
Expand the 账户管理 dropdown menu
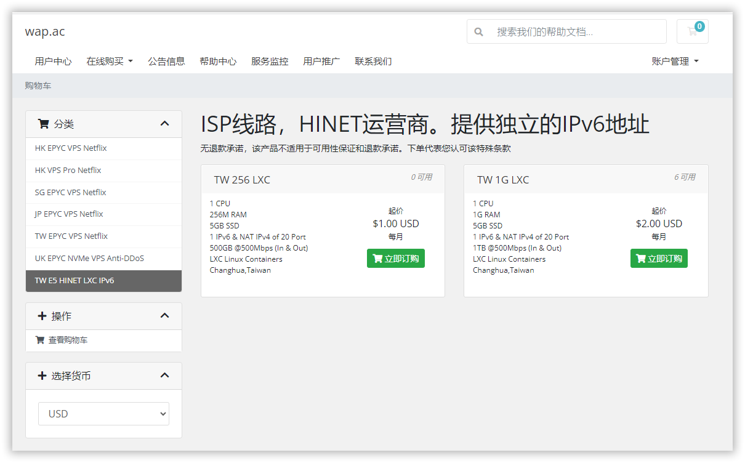(x=675, y=62)
